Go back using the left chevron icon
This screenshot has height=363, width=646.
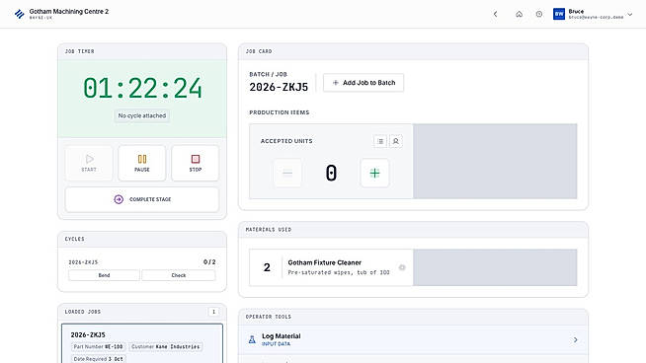click(495, 14)
